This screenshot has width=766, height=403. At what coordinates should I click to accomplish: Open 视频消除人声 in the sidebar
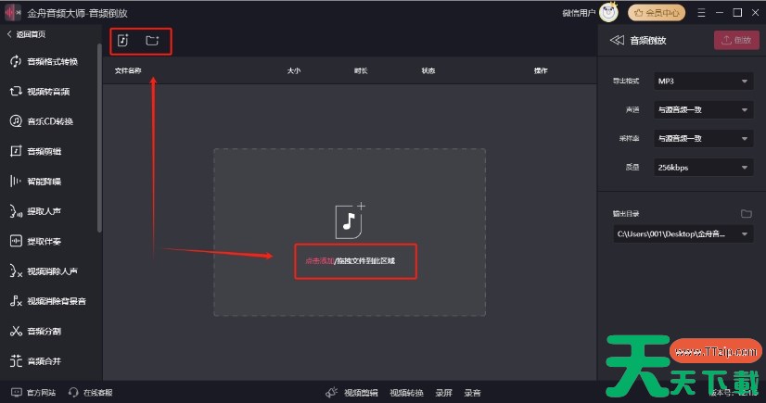(44, 271)
